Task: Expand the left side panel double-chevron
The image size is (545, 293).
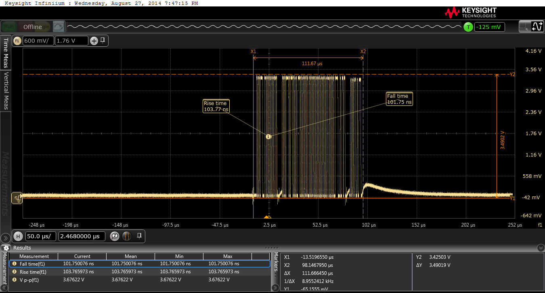Action: [x=5, y=238]
